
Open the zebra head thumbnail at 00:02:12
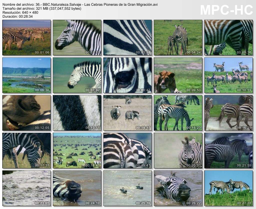pos(77,37)
